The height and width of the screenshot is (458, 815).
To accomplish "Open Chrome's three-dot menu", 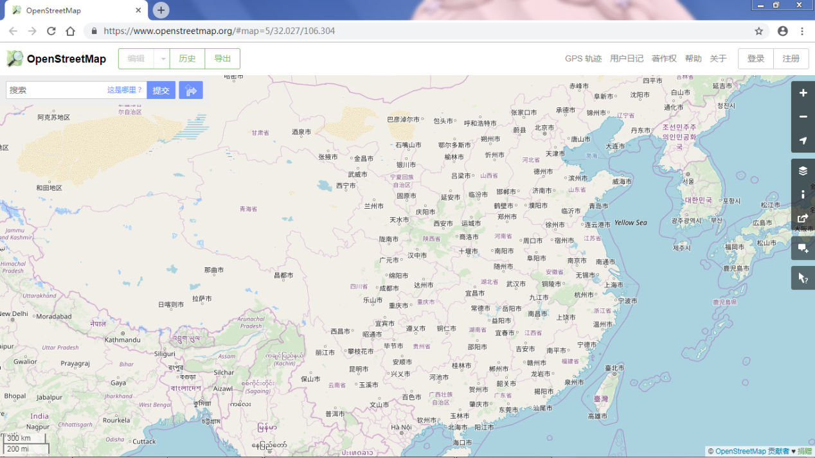I will pyautogui.click(x=802, y=31).
